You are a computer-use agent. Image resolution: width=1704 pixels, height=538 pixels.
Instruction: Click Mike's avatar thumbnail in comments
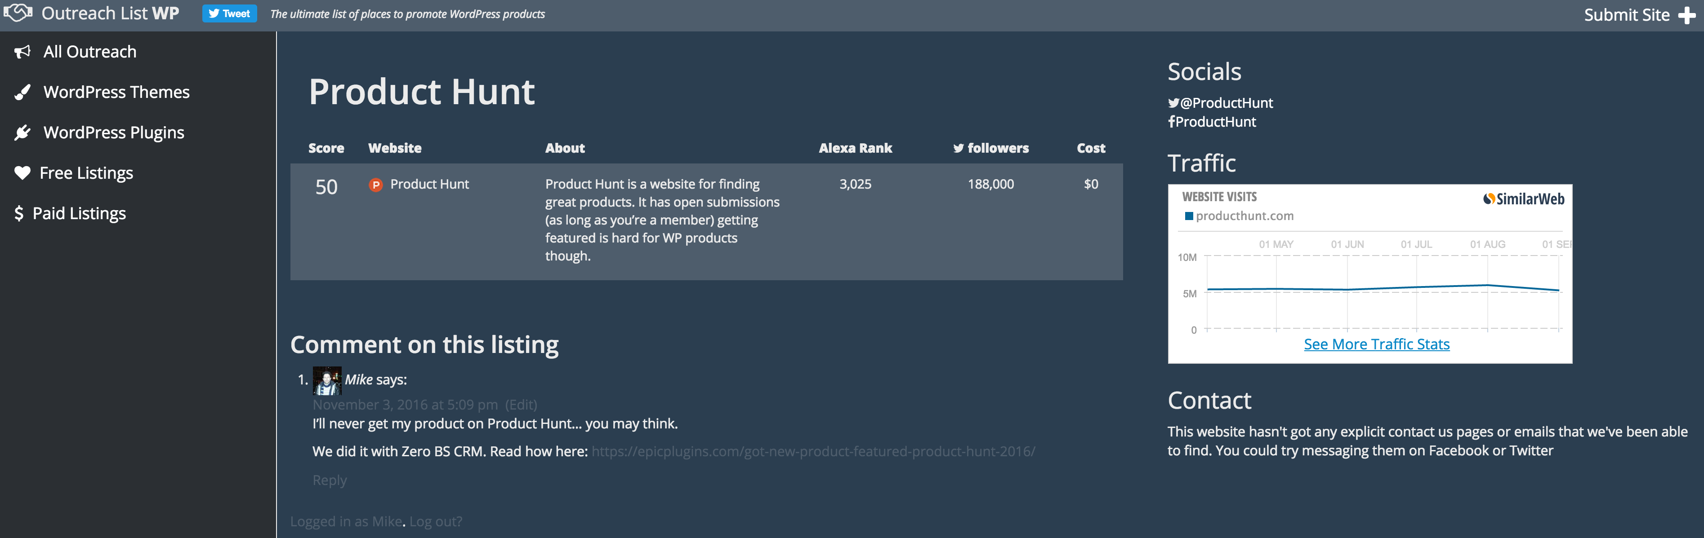327,381
